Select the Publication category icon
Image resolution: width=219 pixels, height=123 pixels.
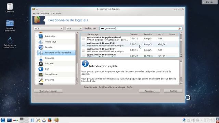41,36
